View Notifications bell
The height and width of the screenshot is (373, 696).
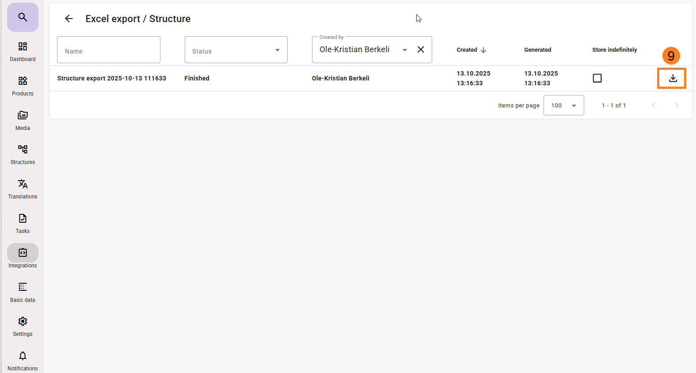point(23,360)
